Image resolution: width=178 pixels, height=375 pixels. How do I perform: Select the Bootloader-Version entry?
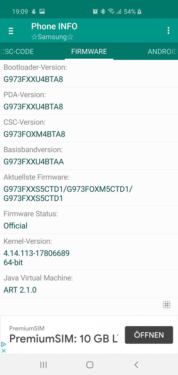(89, 73)
